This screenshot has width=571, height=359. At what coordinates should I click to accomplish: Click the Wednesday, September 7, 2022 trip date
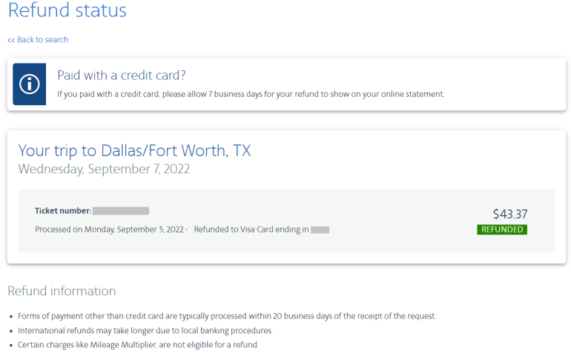104,169
